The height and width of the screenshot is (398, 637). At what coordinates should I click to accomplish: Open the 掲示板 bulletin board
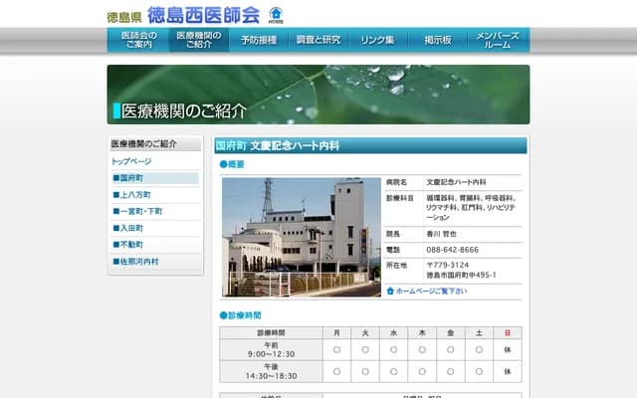pos(438,40)
